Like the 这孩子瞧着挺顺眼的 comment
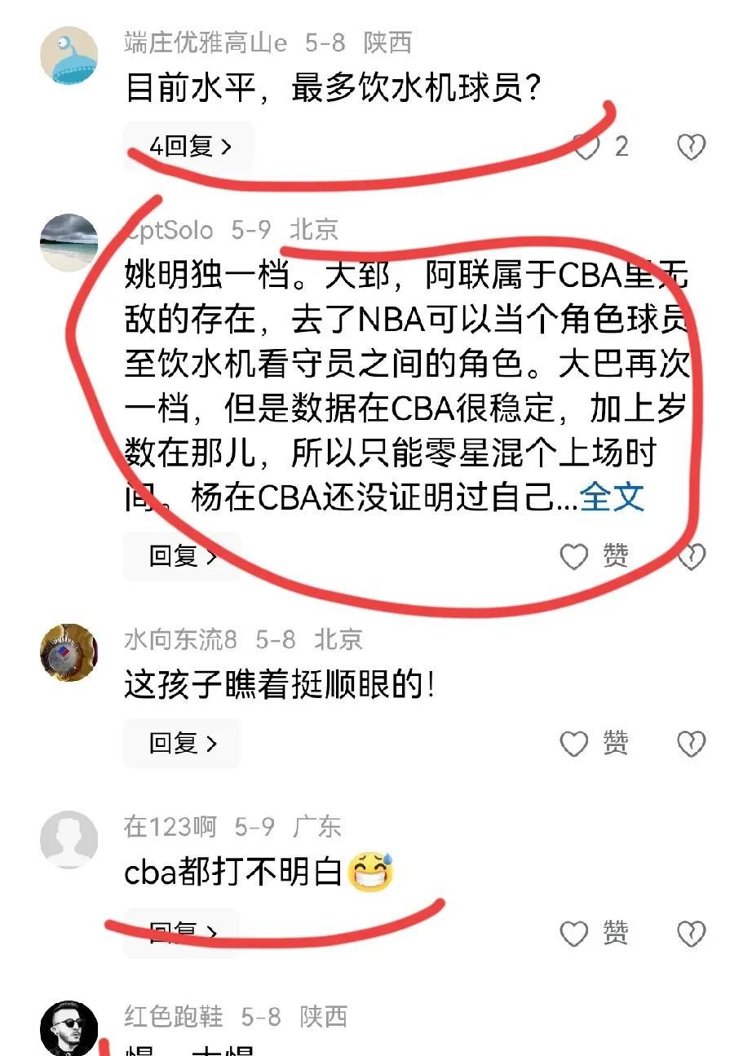 click(574, 744)
